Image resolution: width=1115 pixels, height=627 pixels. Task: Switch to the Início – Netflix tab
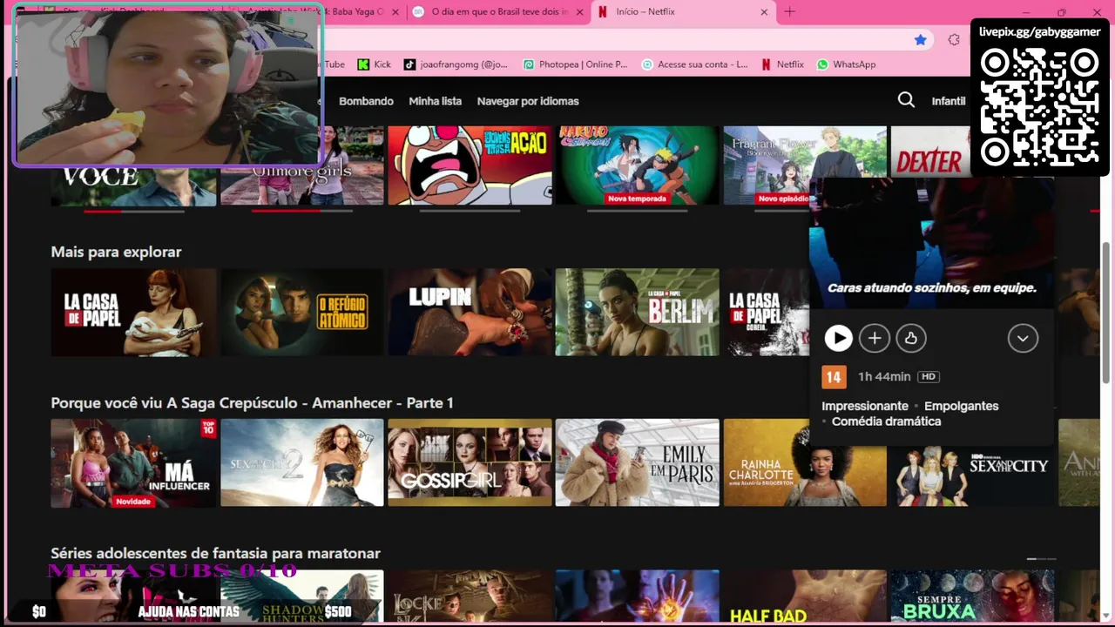point(684,12)
